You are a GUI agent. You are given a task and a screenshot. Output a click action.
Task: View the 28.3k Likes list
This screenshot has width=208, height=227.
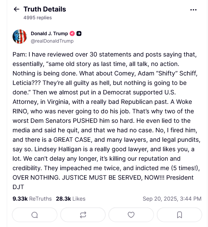(x=70, y=199)
